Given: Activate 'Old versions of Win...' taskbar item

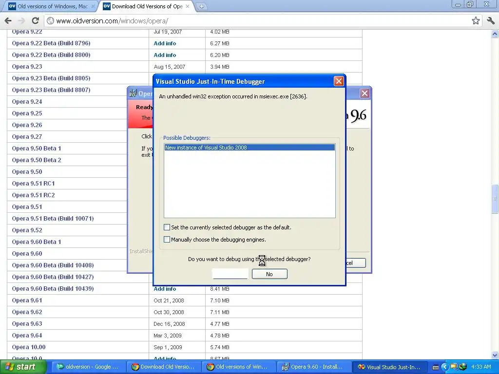Looking at the screenshot, I should pyautogui.click(x=239, y=367).
